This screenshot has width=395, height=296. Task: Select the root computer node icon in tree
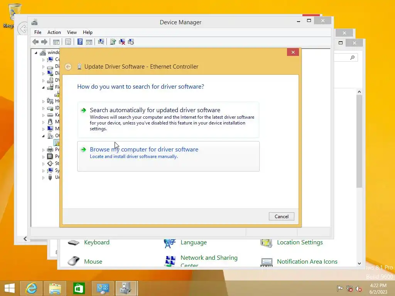click(43, 52)
